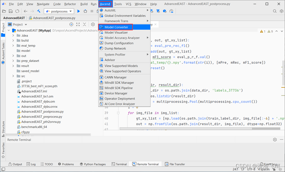Toggle the Project side tool window

point(3,30)
